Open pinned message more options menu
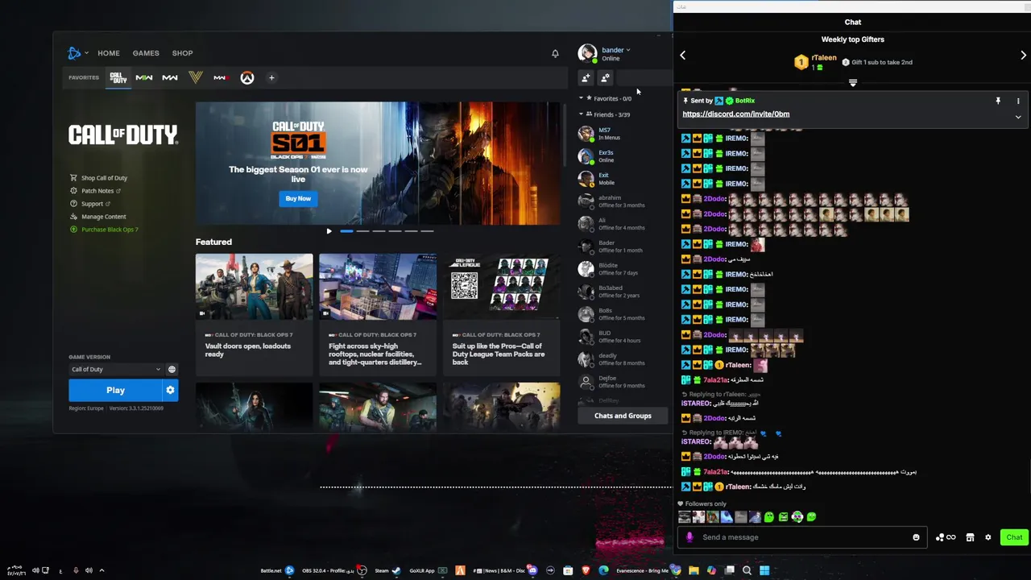The image size is (1031, 580). [1018, 101]
